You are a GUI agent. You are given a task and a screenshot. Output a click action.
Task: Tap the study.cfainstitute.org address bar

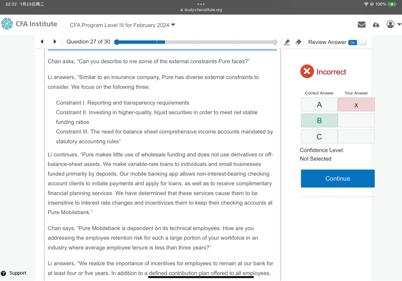201,10
